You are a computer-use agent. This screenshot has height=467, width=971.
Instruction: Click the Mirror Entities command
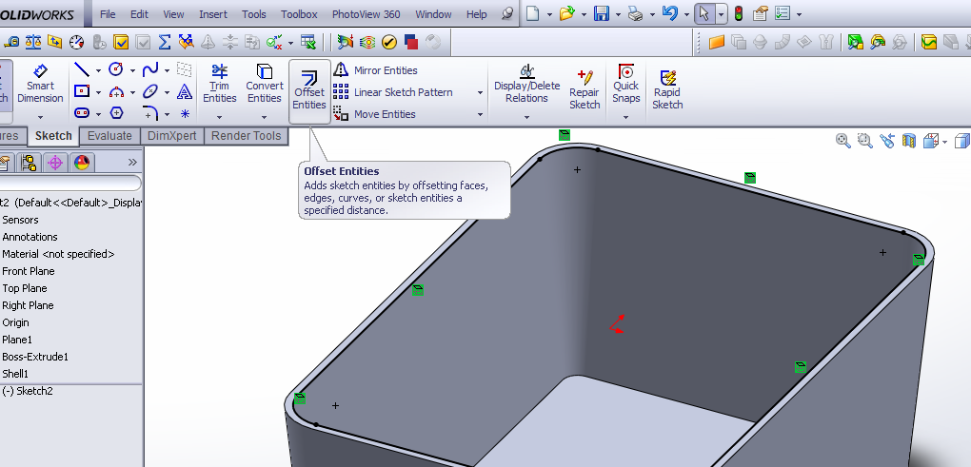tap(375, 69)
